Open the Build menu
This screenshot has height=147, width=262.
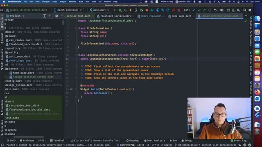coord(81,2)
